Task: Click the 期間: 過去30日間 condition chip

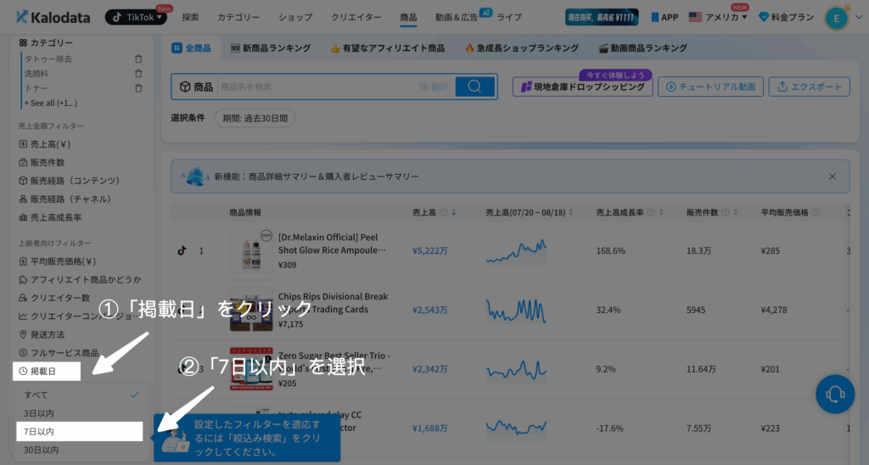Action: click(255, 118)
